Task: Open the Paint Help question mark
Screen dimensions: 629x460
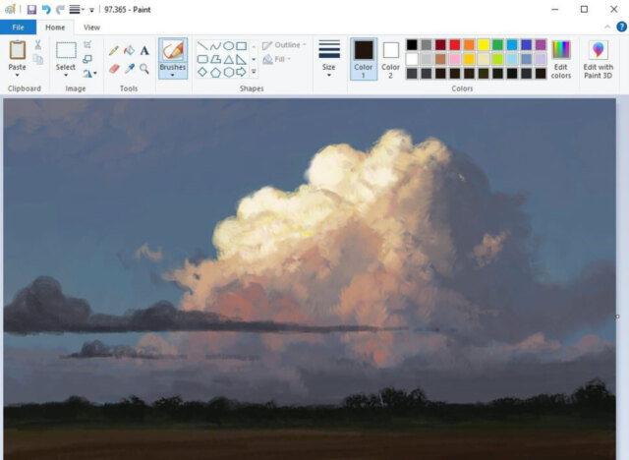Action: [621, 27]
